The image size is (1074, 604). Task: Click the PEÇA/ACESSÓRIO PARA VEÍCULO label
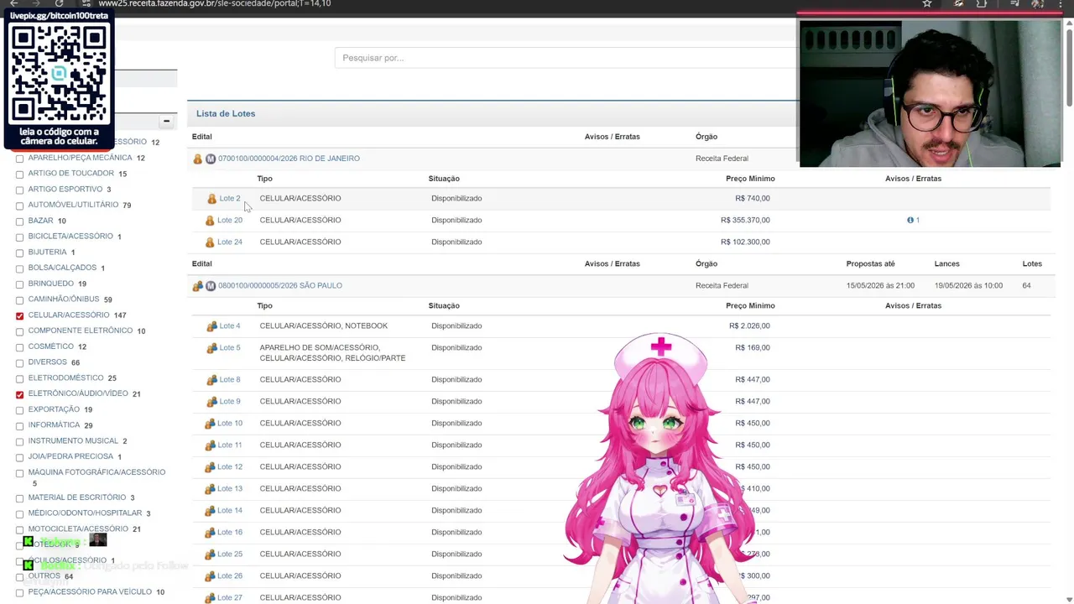[90, 592]
